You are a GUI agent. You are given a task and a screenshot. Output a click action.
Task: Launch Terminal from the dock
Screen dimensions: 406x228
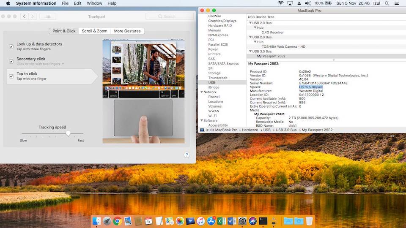pos(263,221)
